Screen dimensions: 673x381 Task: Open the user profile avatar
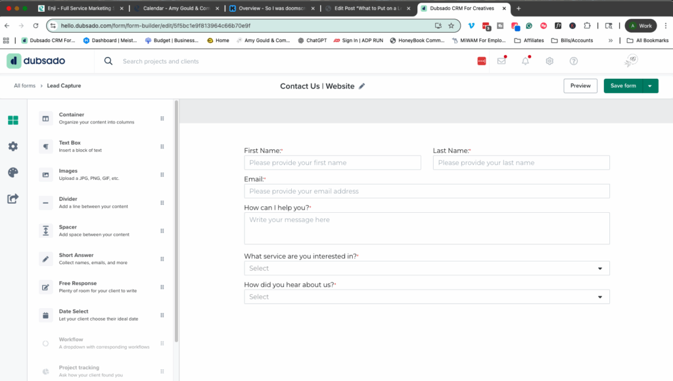click(631, 61)
